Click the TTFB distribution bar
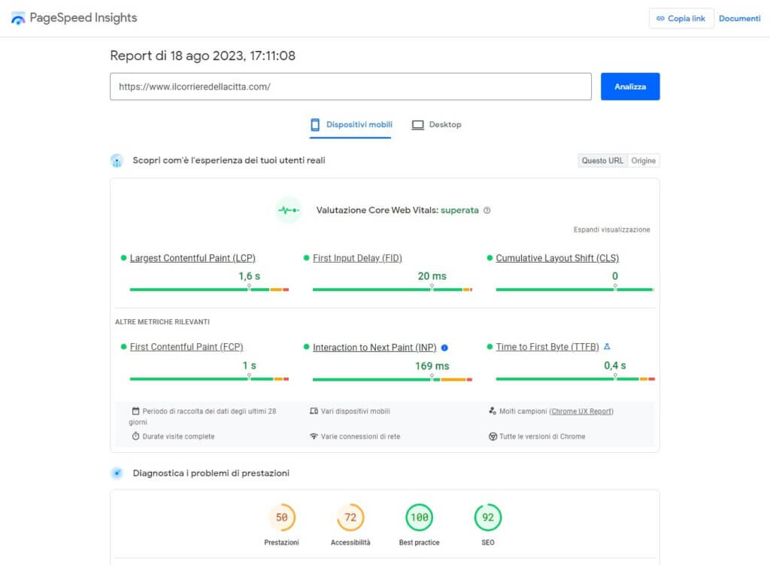Viewport: 770px width, 565px height. click(x=575, y=378)
